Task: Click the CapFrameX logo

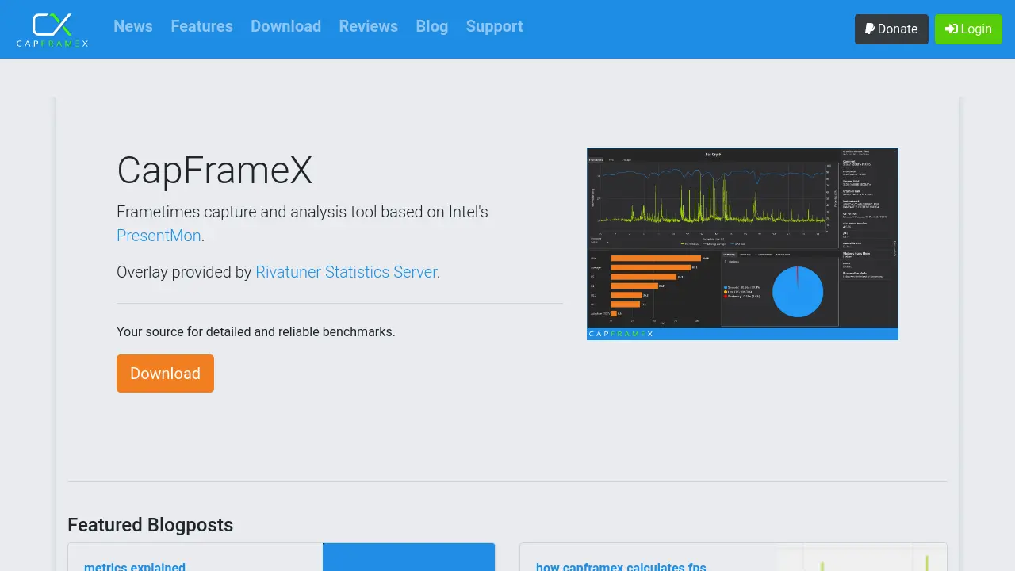Action: [x=52, y=29]
